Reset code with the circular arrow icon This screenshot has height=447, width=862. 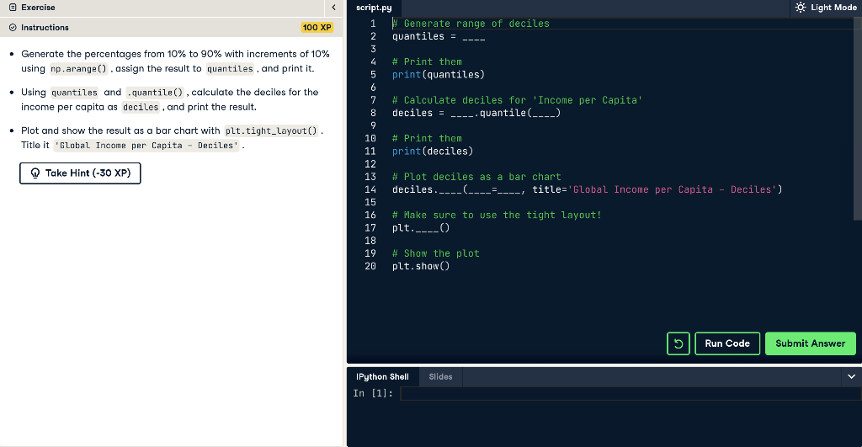coord(678,343)
